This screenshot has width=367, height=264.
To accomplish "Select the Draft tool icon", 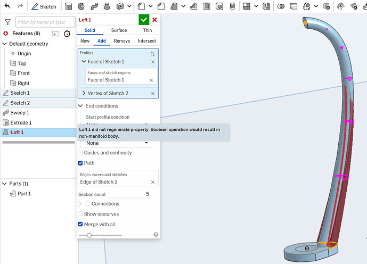I will [174, 6].
